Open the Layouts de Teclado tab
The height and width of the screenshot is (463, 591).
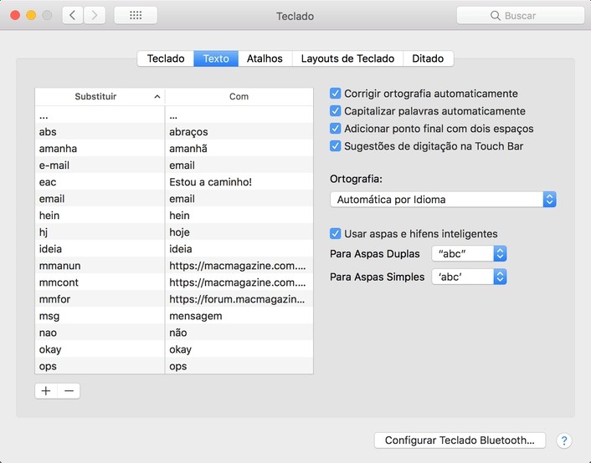(347, 59)
